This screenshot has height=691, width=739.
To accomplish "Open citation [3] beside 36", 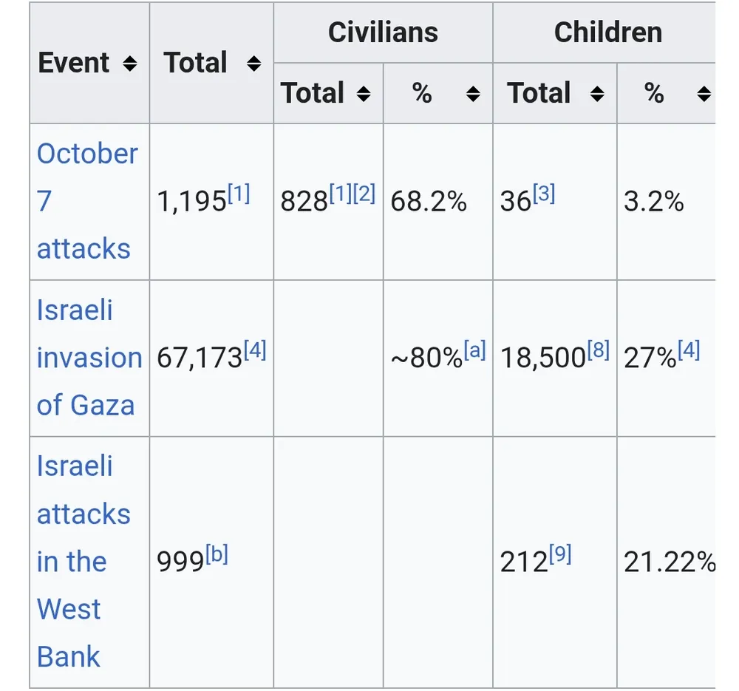I will [543, 194].
